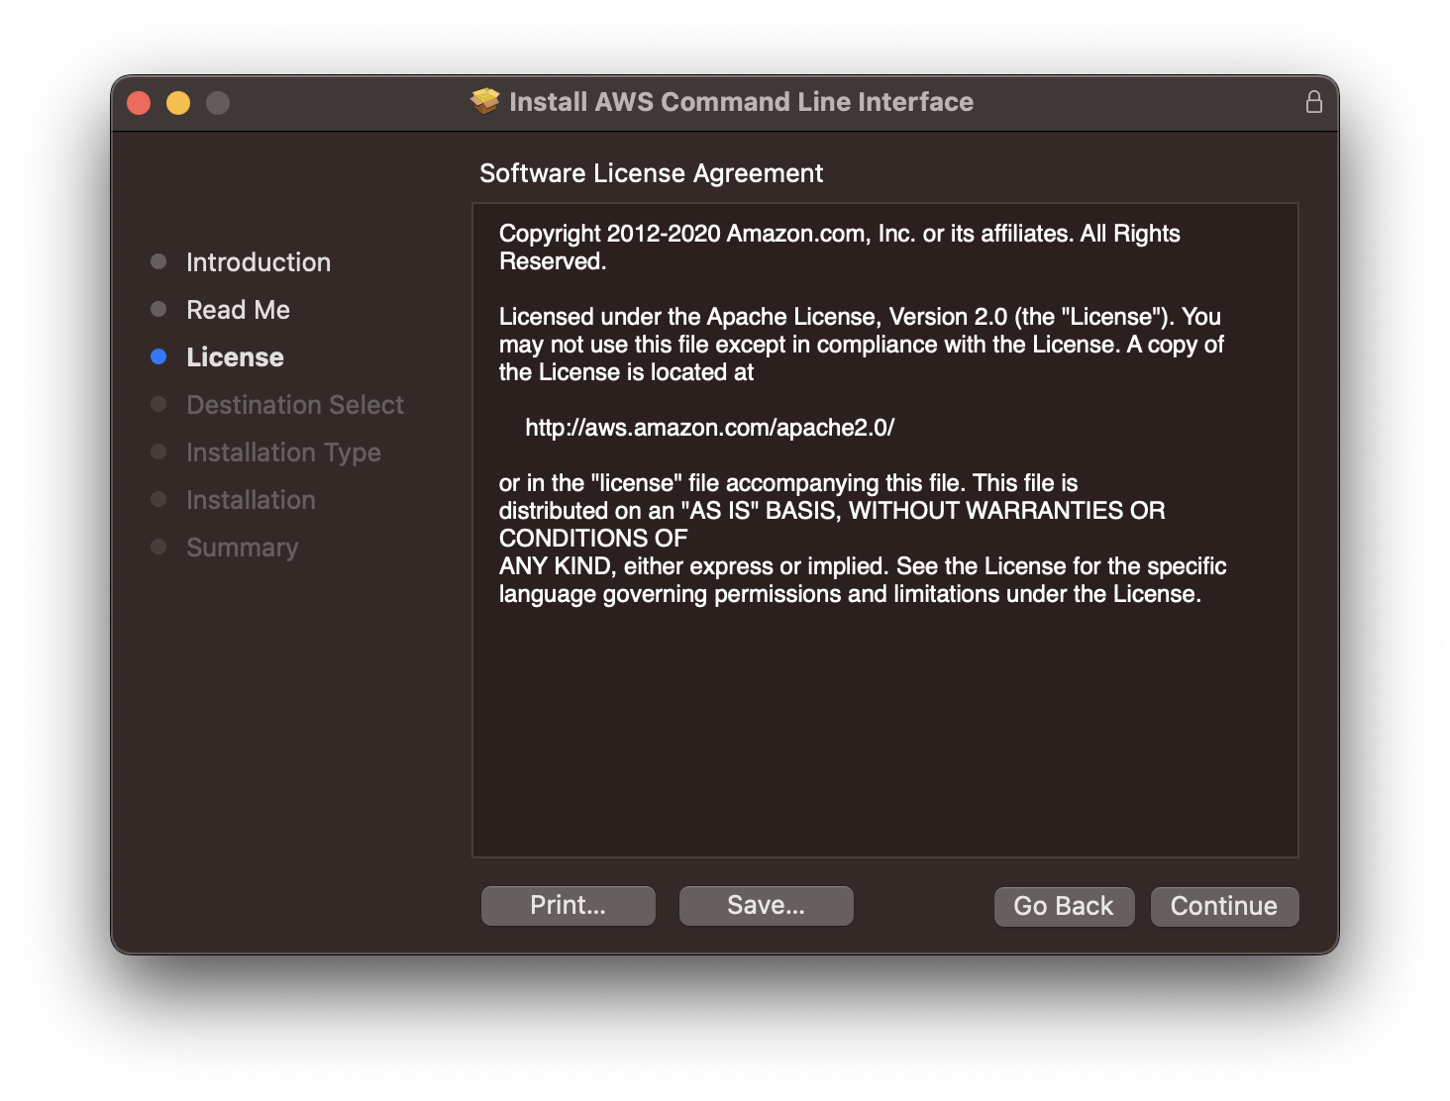Select the Read Me step in sidebar
The height and width of the screenshot is (1101, 1450).
tap(238, 310)
